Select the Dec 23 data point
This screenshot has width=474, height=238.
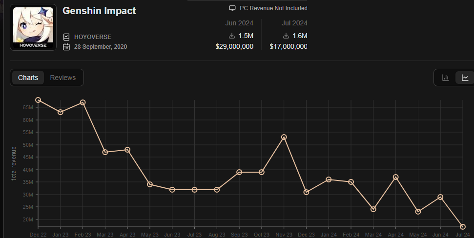click(x=307, y=192)
